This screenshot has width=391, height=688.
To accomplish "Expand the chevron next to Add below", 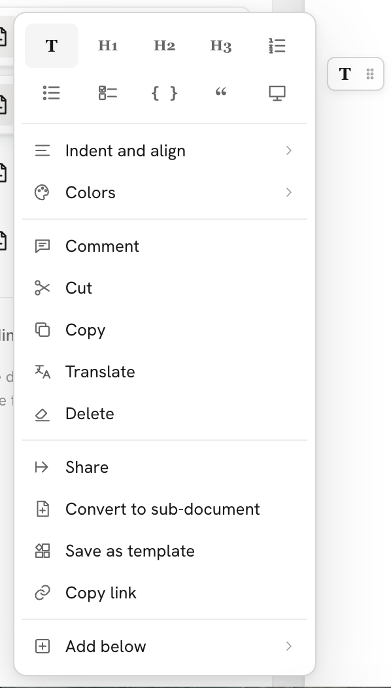I will pyautogui.click(x=289, y=646).
